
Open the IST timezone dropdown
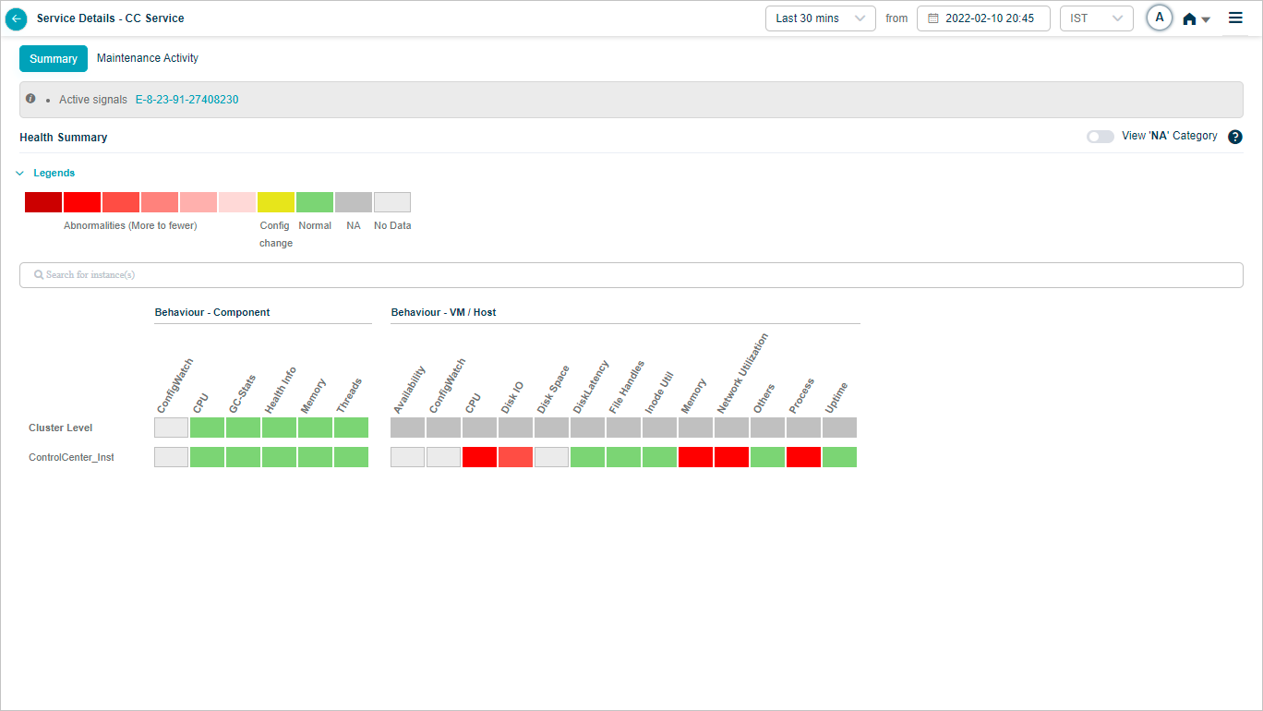point(1096,18)
